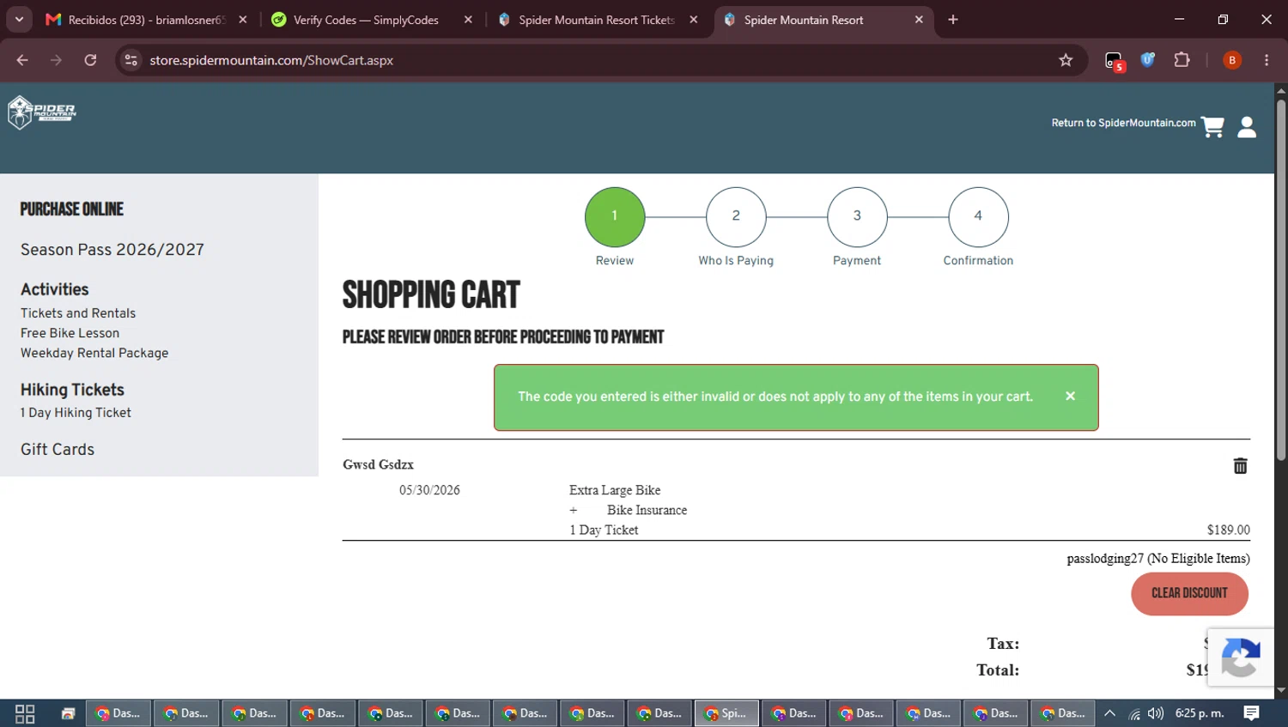
Task: Click the $189.00 price
Action: click(1229, 530)
